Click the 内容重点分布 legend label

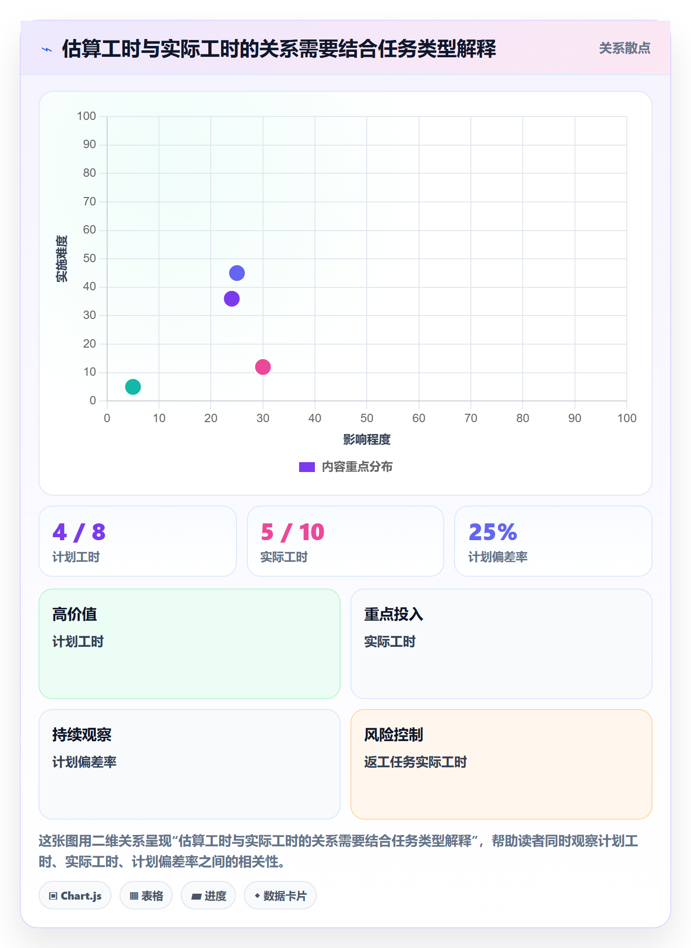[357, 467]
